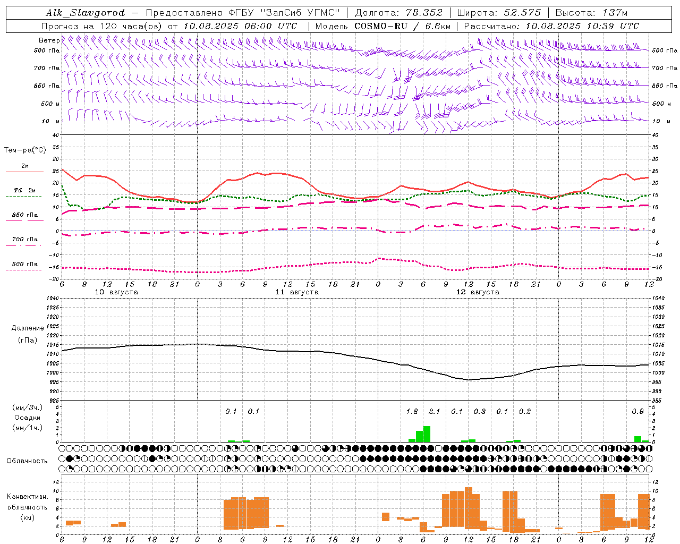Viewport: 680px width, 544px height.
Task: Click the '(мм/1ч.)' precipitation unit label
Action: (27, 428)
